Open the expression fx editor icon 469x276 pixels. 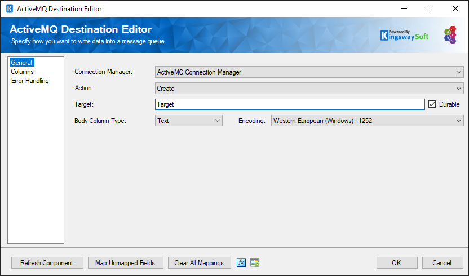(x=241, y=262)
